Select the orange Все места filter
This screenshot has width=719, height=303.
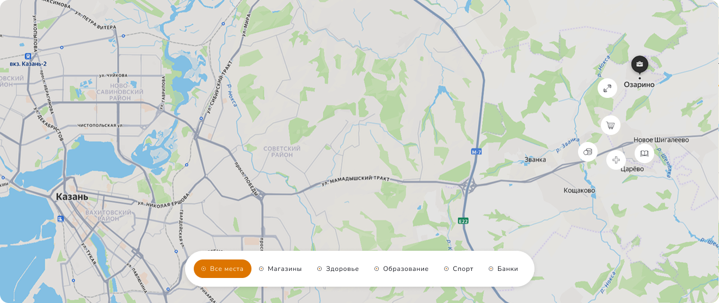coord(223,269)
